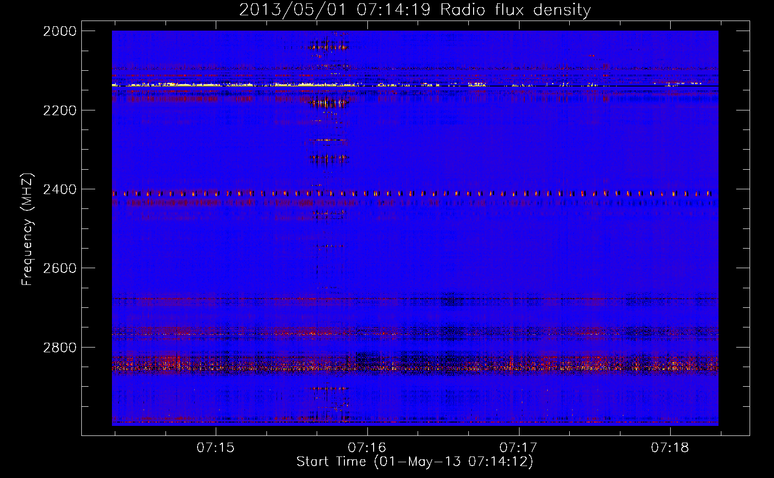This screenshot has width=774, height=478.
Task: Select the 2000 frequency axis label
Action: (x=60, y=31)
